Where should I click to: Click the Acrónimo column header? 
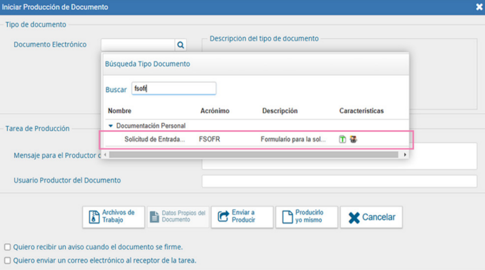215,111
